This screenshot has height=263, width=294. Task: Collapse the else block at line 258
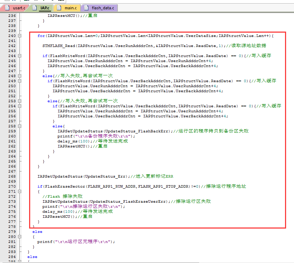tap(19, 126)
